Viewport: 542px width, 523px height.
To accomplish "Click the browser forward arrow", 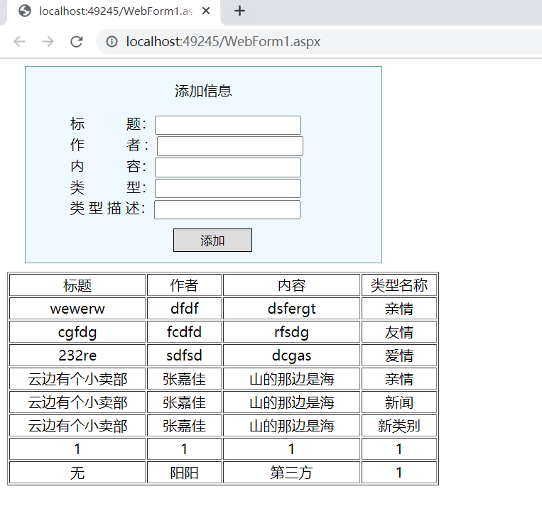I will (48, 42).
